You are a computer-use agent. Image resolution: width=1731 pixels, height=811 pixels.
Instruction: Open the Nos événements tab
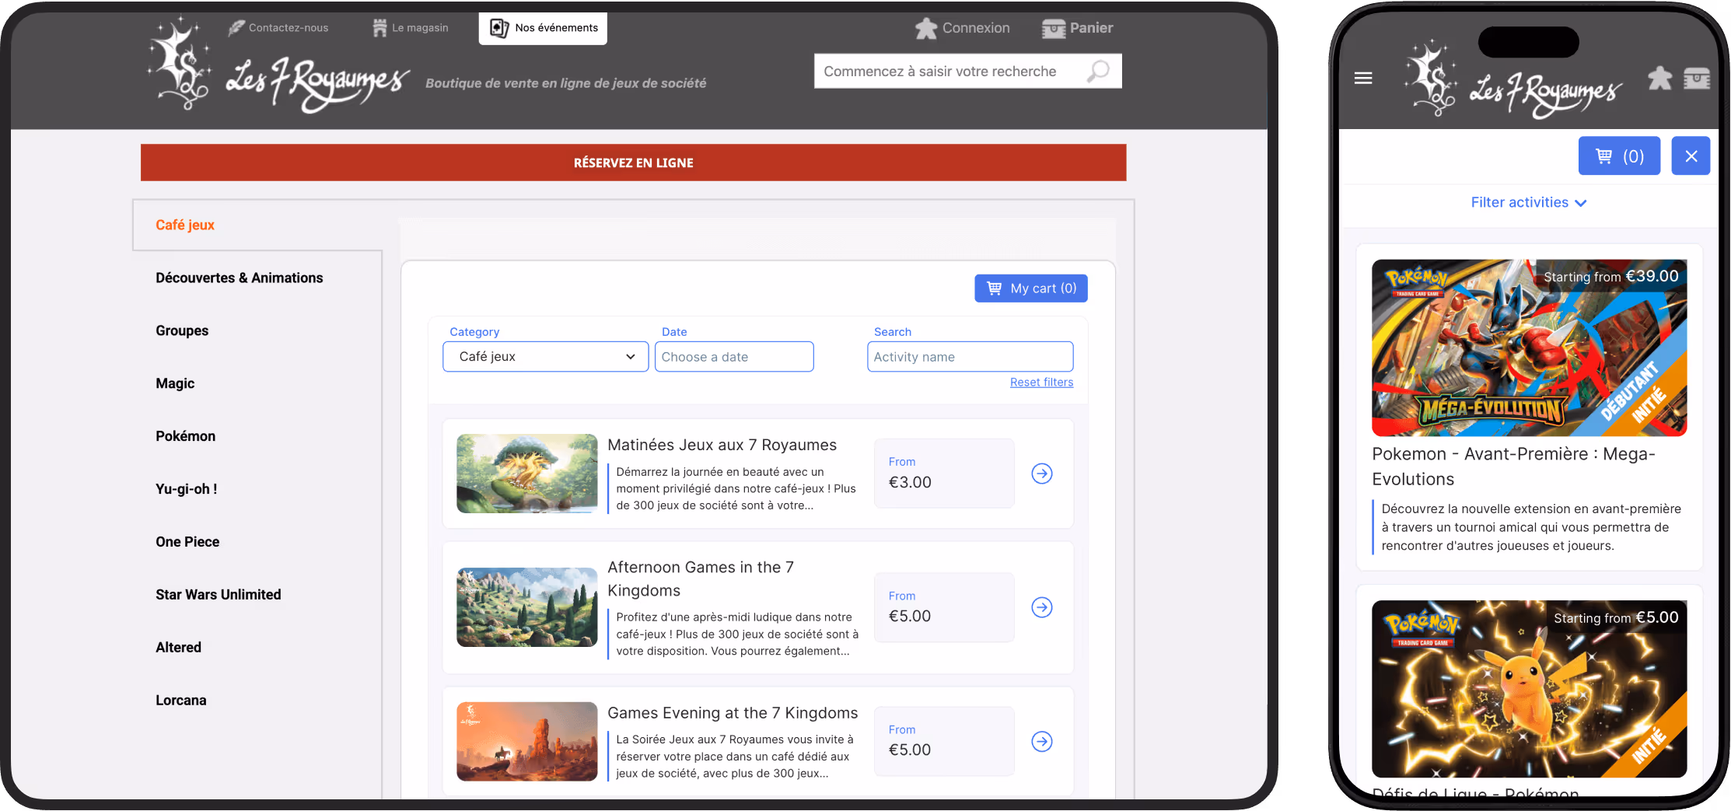point(543,28)
